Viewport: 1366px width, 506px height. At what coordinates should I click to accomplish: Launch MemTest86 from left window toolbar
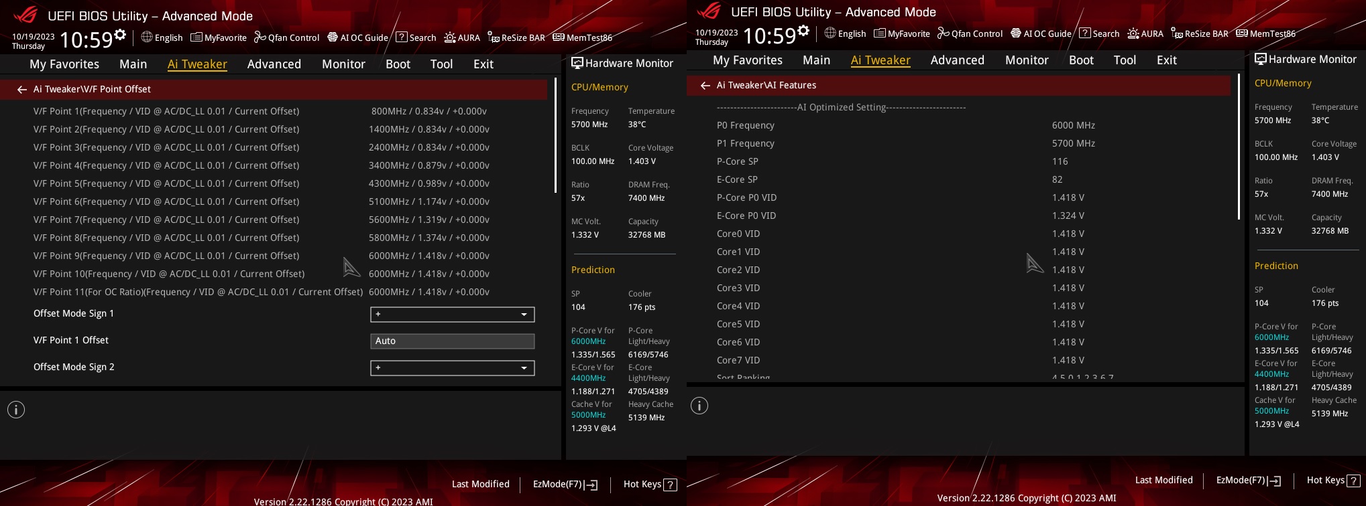(x=583, y=37)
